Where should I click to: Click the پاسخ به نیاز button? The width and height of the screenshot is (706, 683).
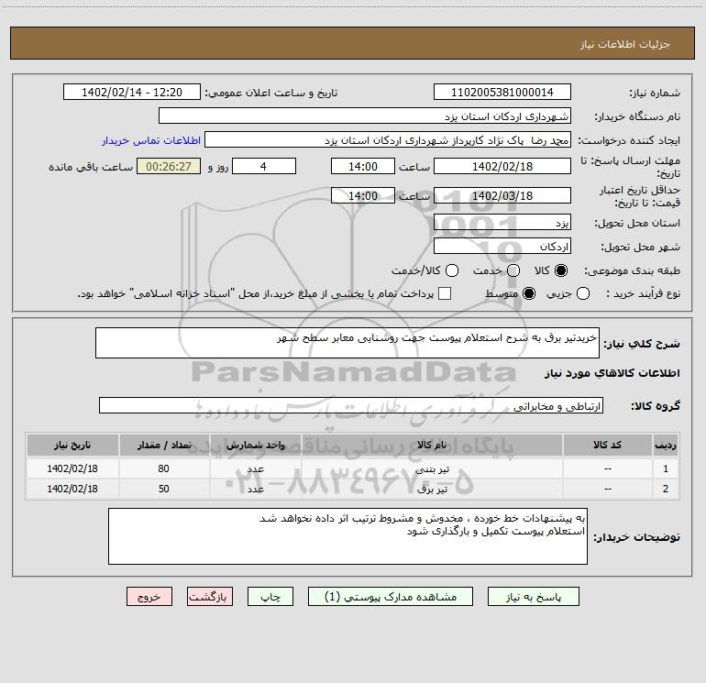pos(533,597)
